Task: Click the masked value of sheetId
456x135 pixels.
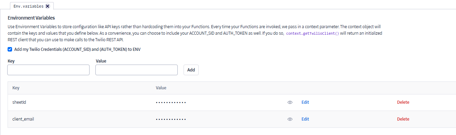Action: pyautogui.click(x=171, y=102)
